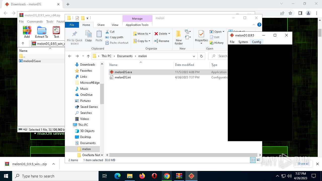Open the File menu in melonDS
The height and width of the screenshot is (181, 322).
[x=232, y=42]
